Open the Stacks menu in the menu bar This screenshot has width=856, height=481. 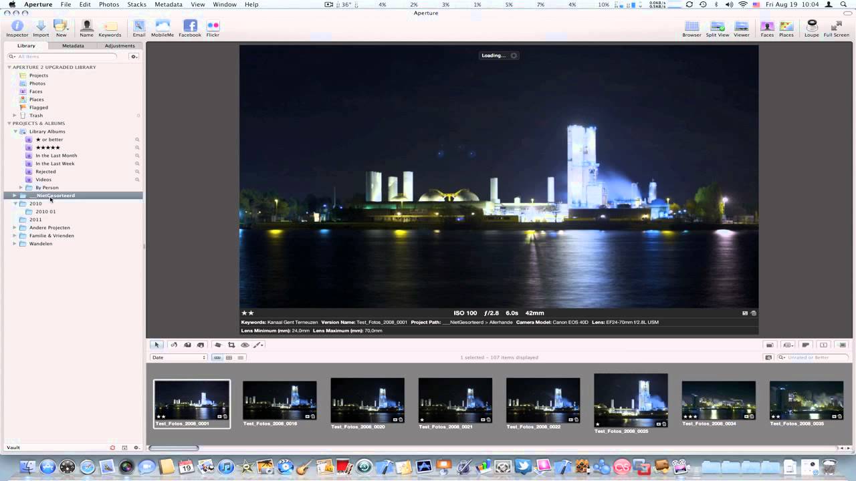(x=137, y=4)
